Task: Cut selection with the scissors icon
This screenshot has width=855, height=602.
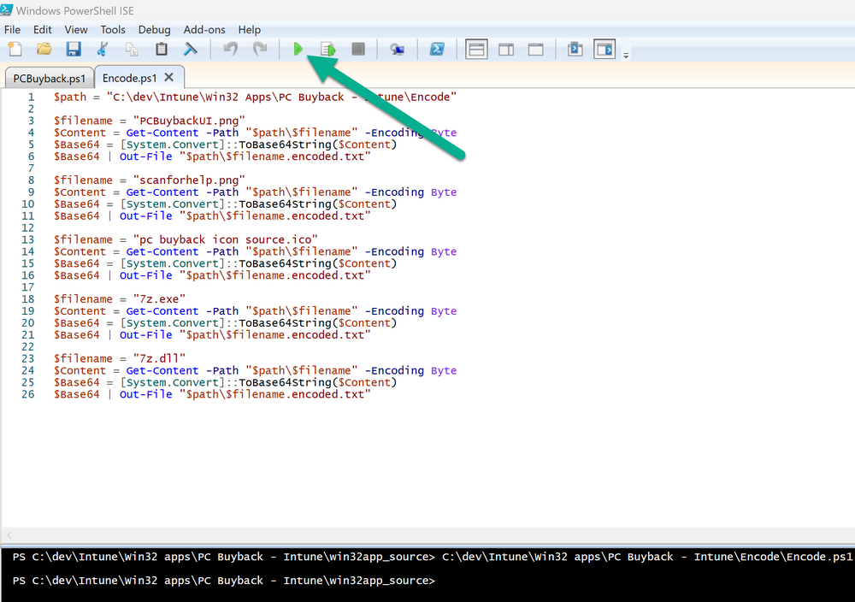Action: [x=103, y=49]
